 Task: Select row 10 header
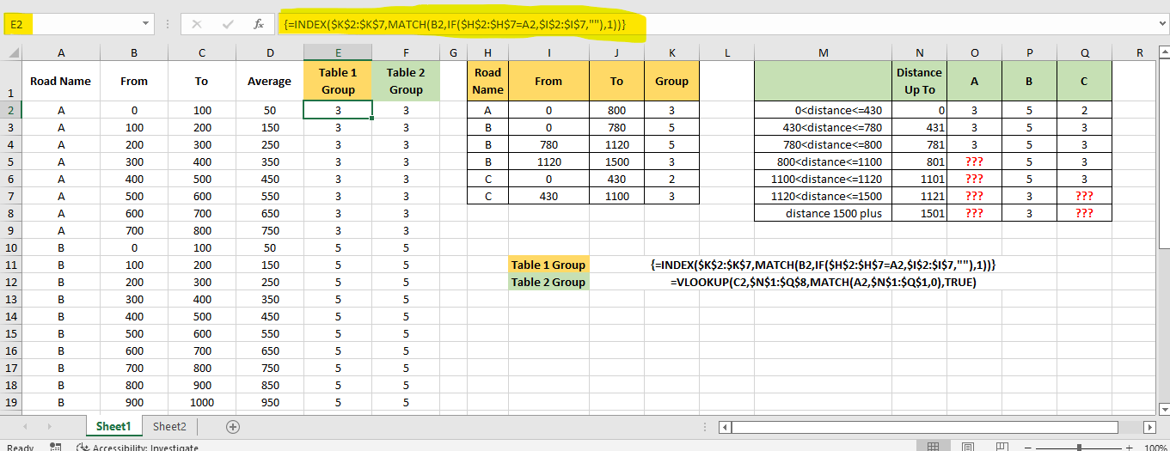pyautogui.click(x=10, y=247)
